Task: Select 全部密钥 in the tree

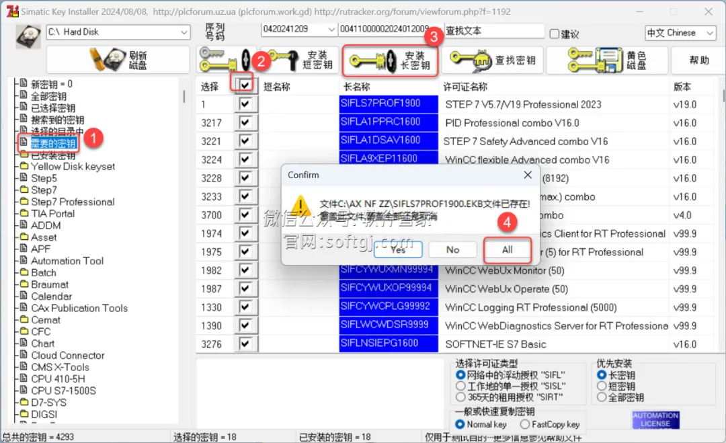Action: (48, 96)
